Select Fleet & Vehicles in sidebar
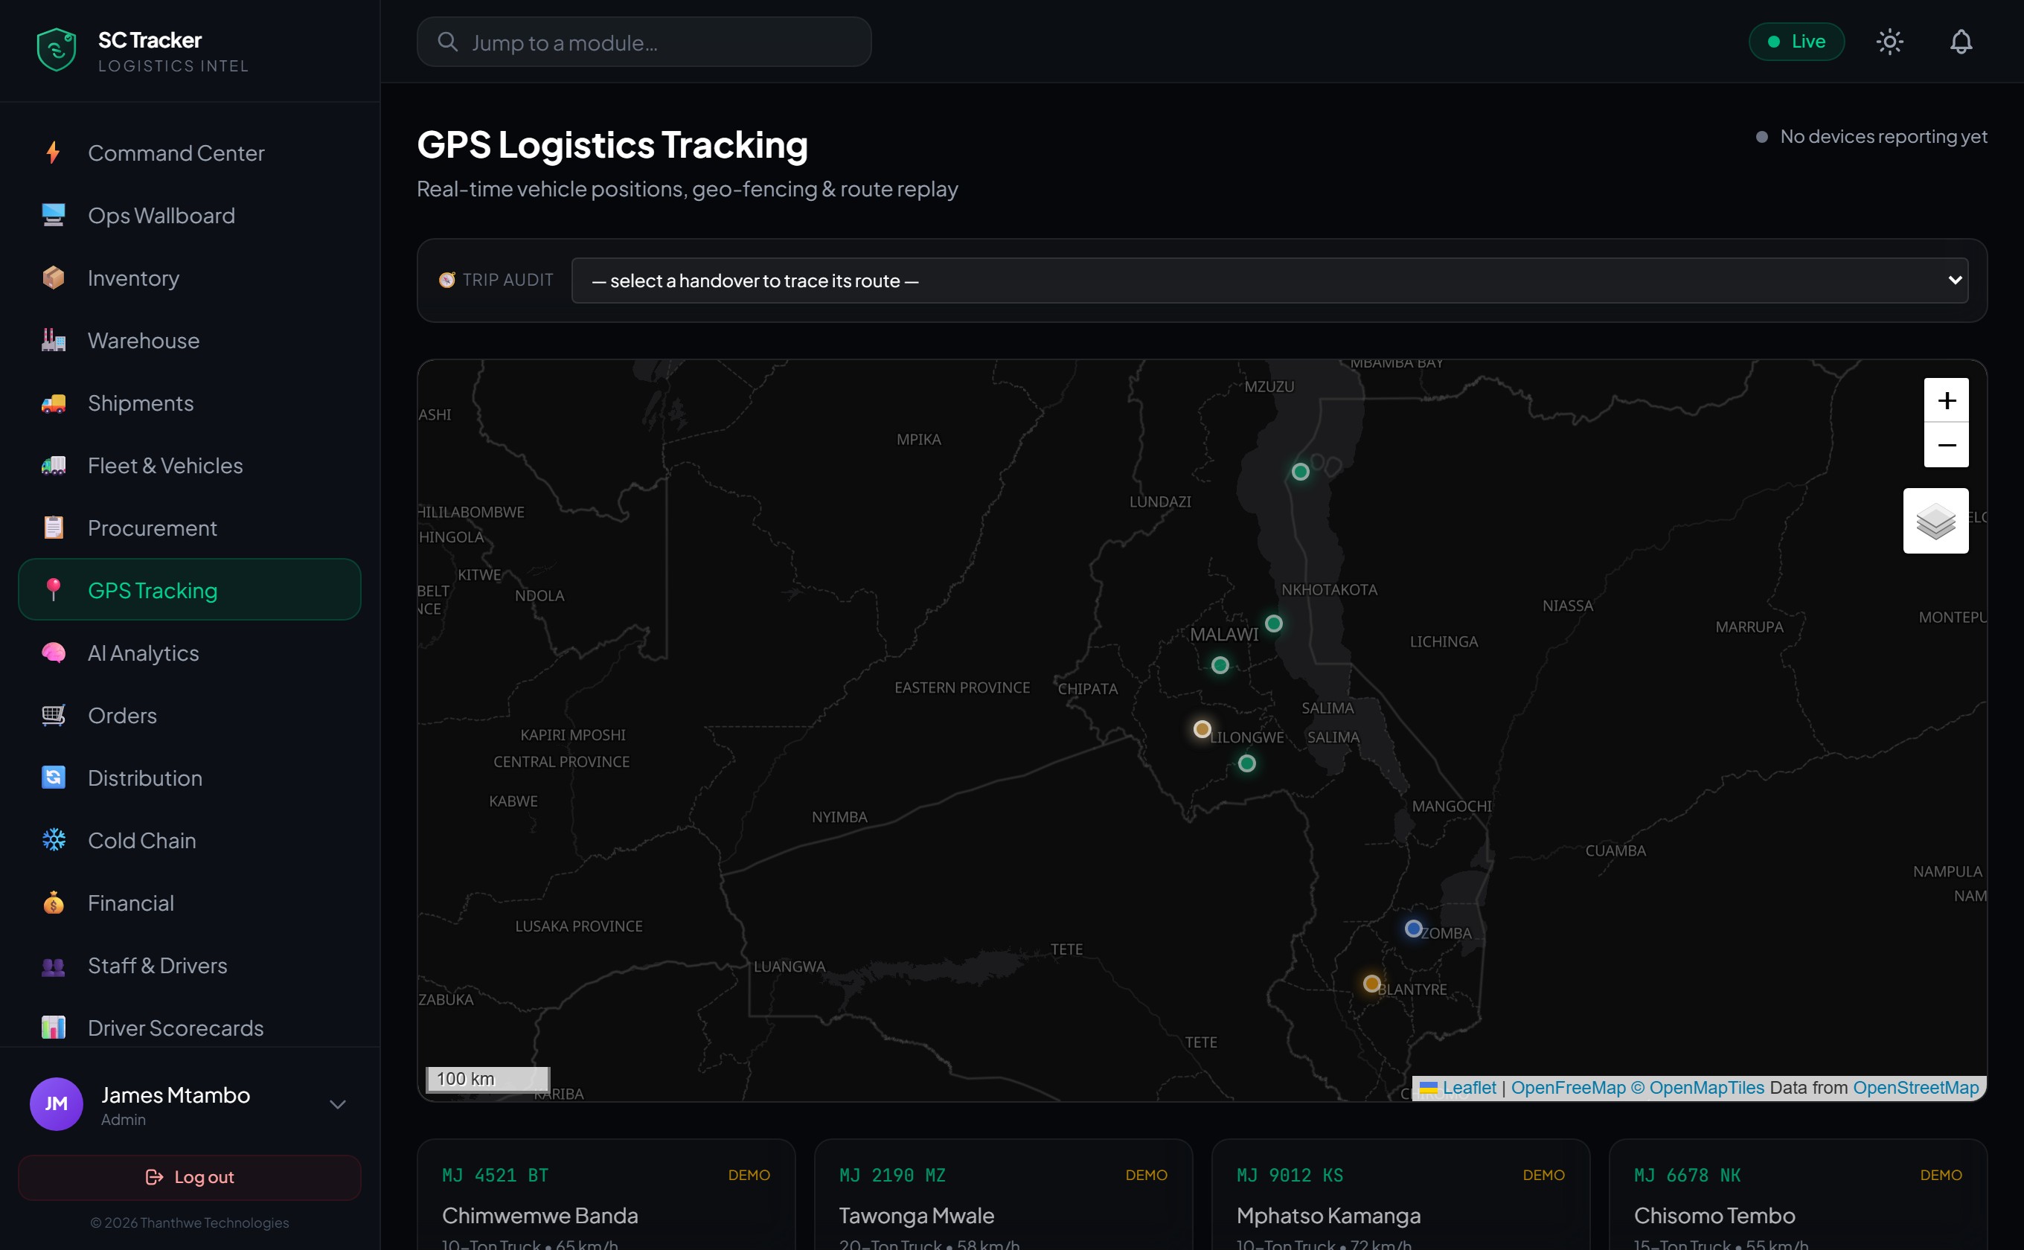2024x1250 pixels. click(x=189, y=466)
